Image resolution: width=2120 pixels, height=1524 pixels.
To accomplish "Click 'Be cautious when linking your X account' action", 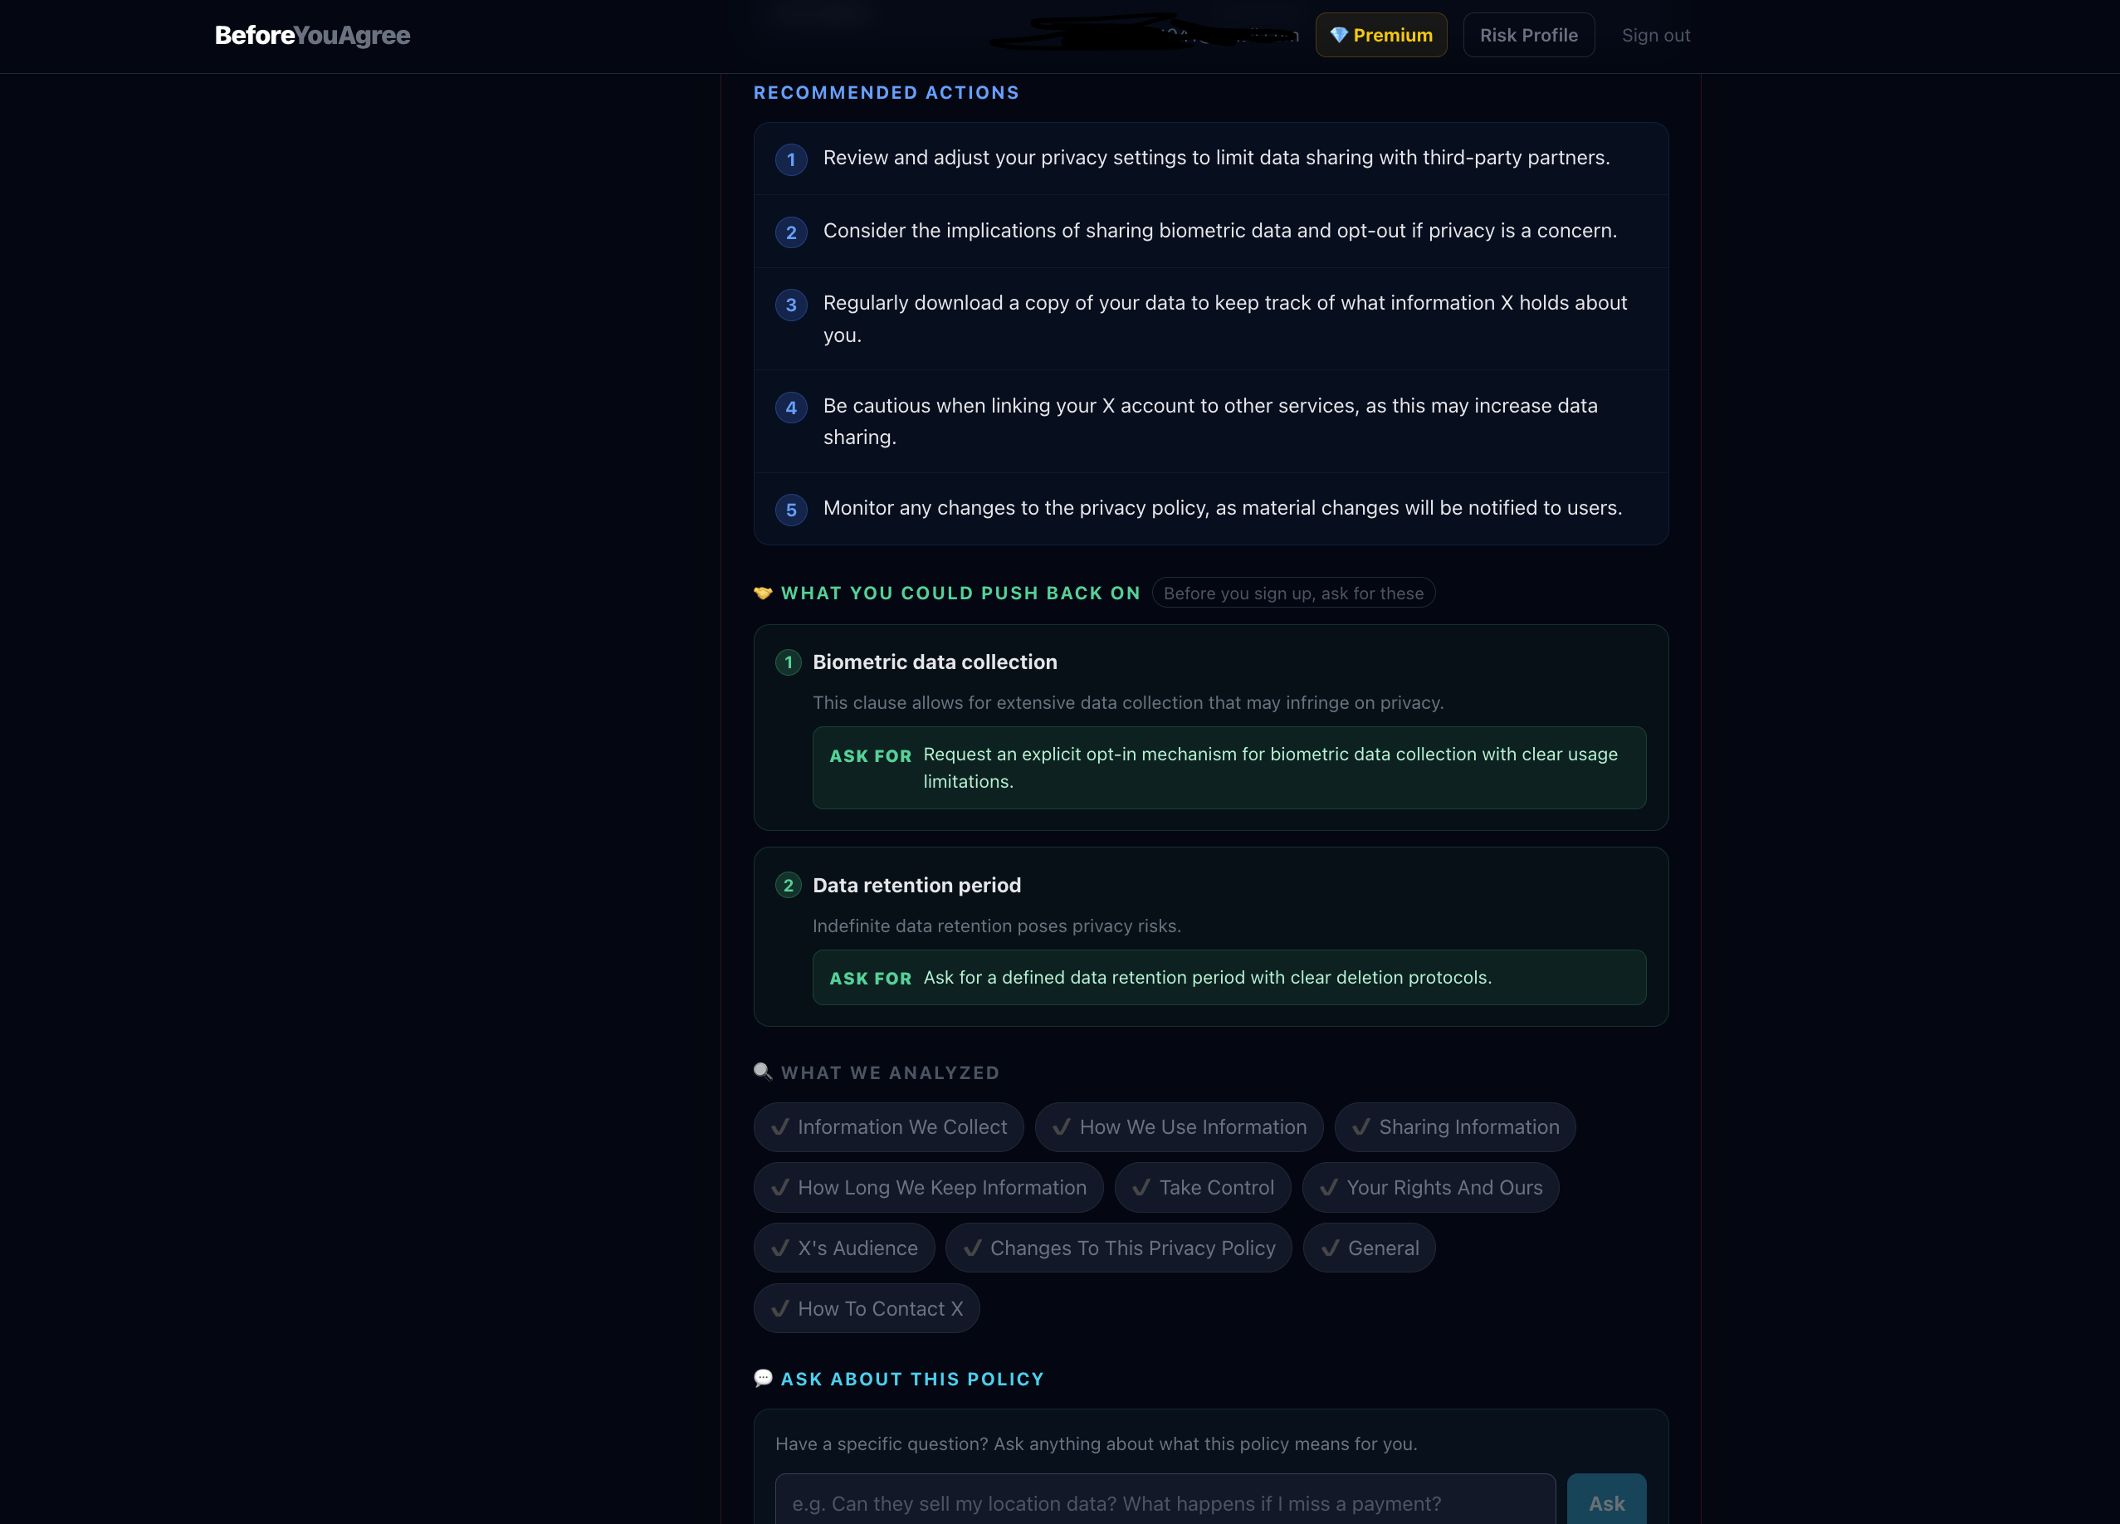I will click(x=1209, y=421).
